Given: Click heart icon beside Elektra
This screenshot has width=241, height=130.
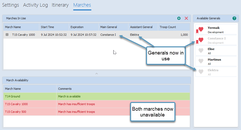Looking at the screenshot, I should [x=201, y=72].
